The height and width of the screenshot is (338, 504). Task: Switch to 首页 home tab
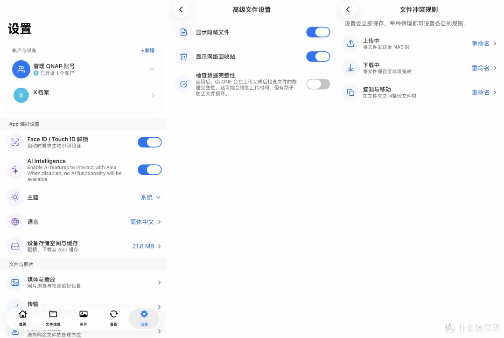pyautogui.click(x=23, y=318)
